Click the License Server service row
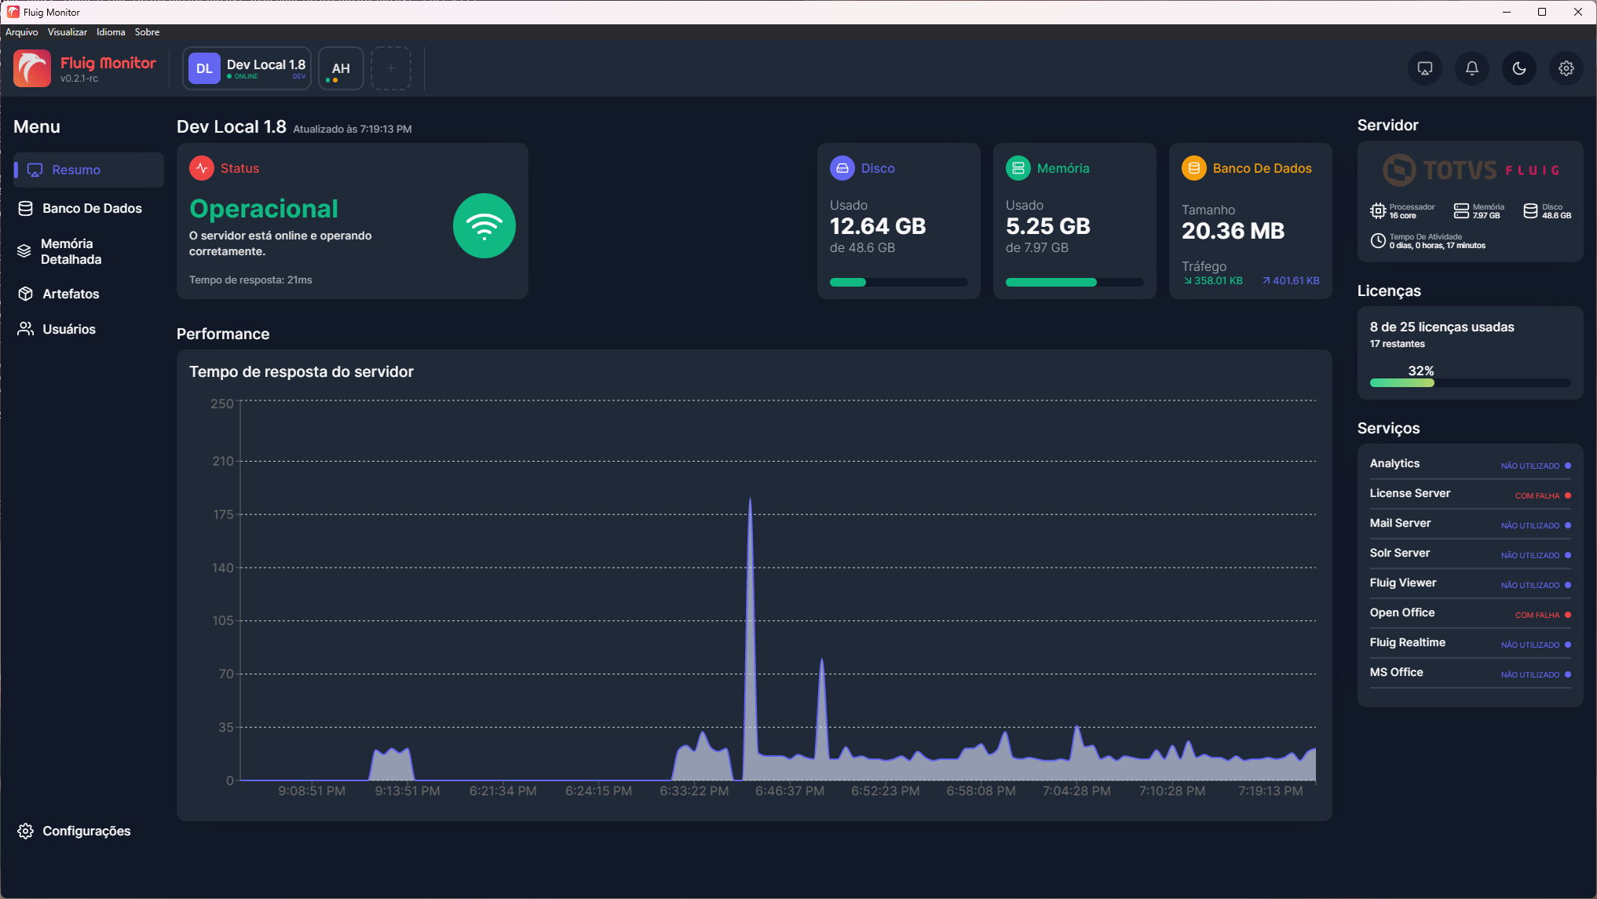Screen dimensions: 1597x899 tap(1470, 494)
